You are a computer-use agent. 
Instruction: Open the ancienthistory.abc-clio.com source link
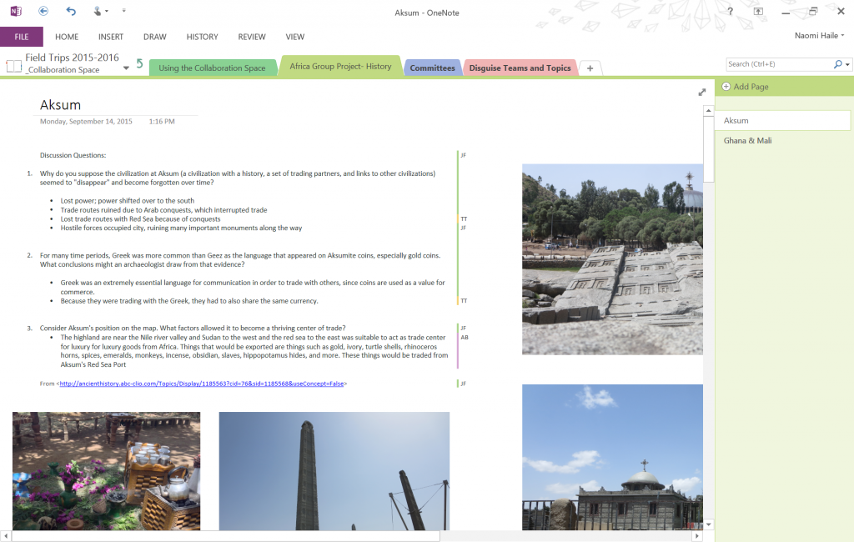coord(201,384)
